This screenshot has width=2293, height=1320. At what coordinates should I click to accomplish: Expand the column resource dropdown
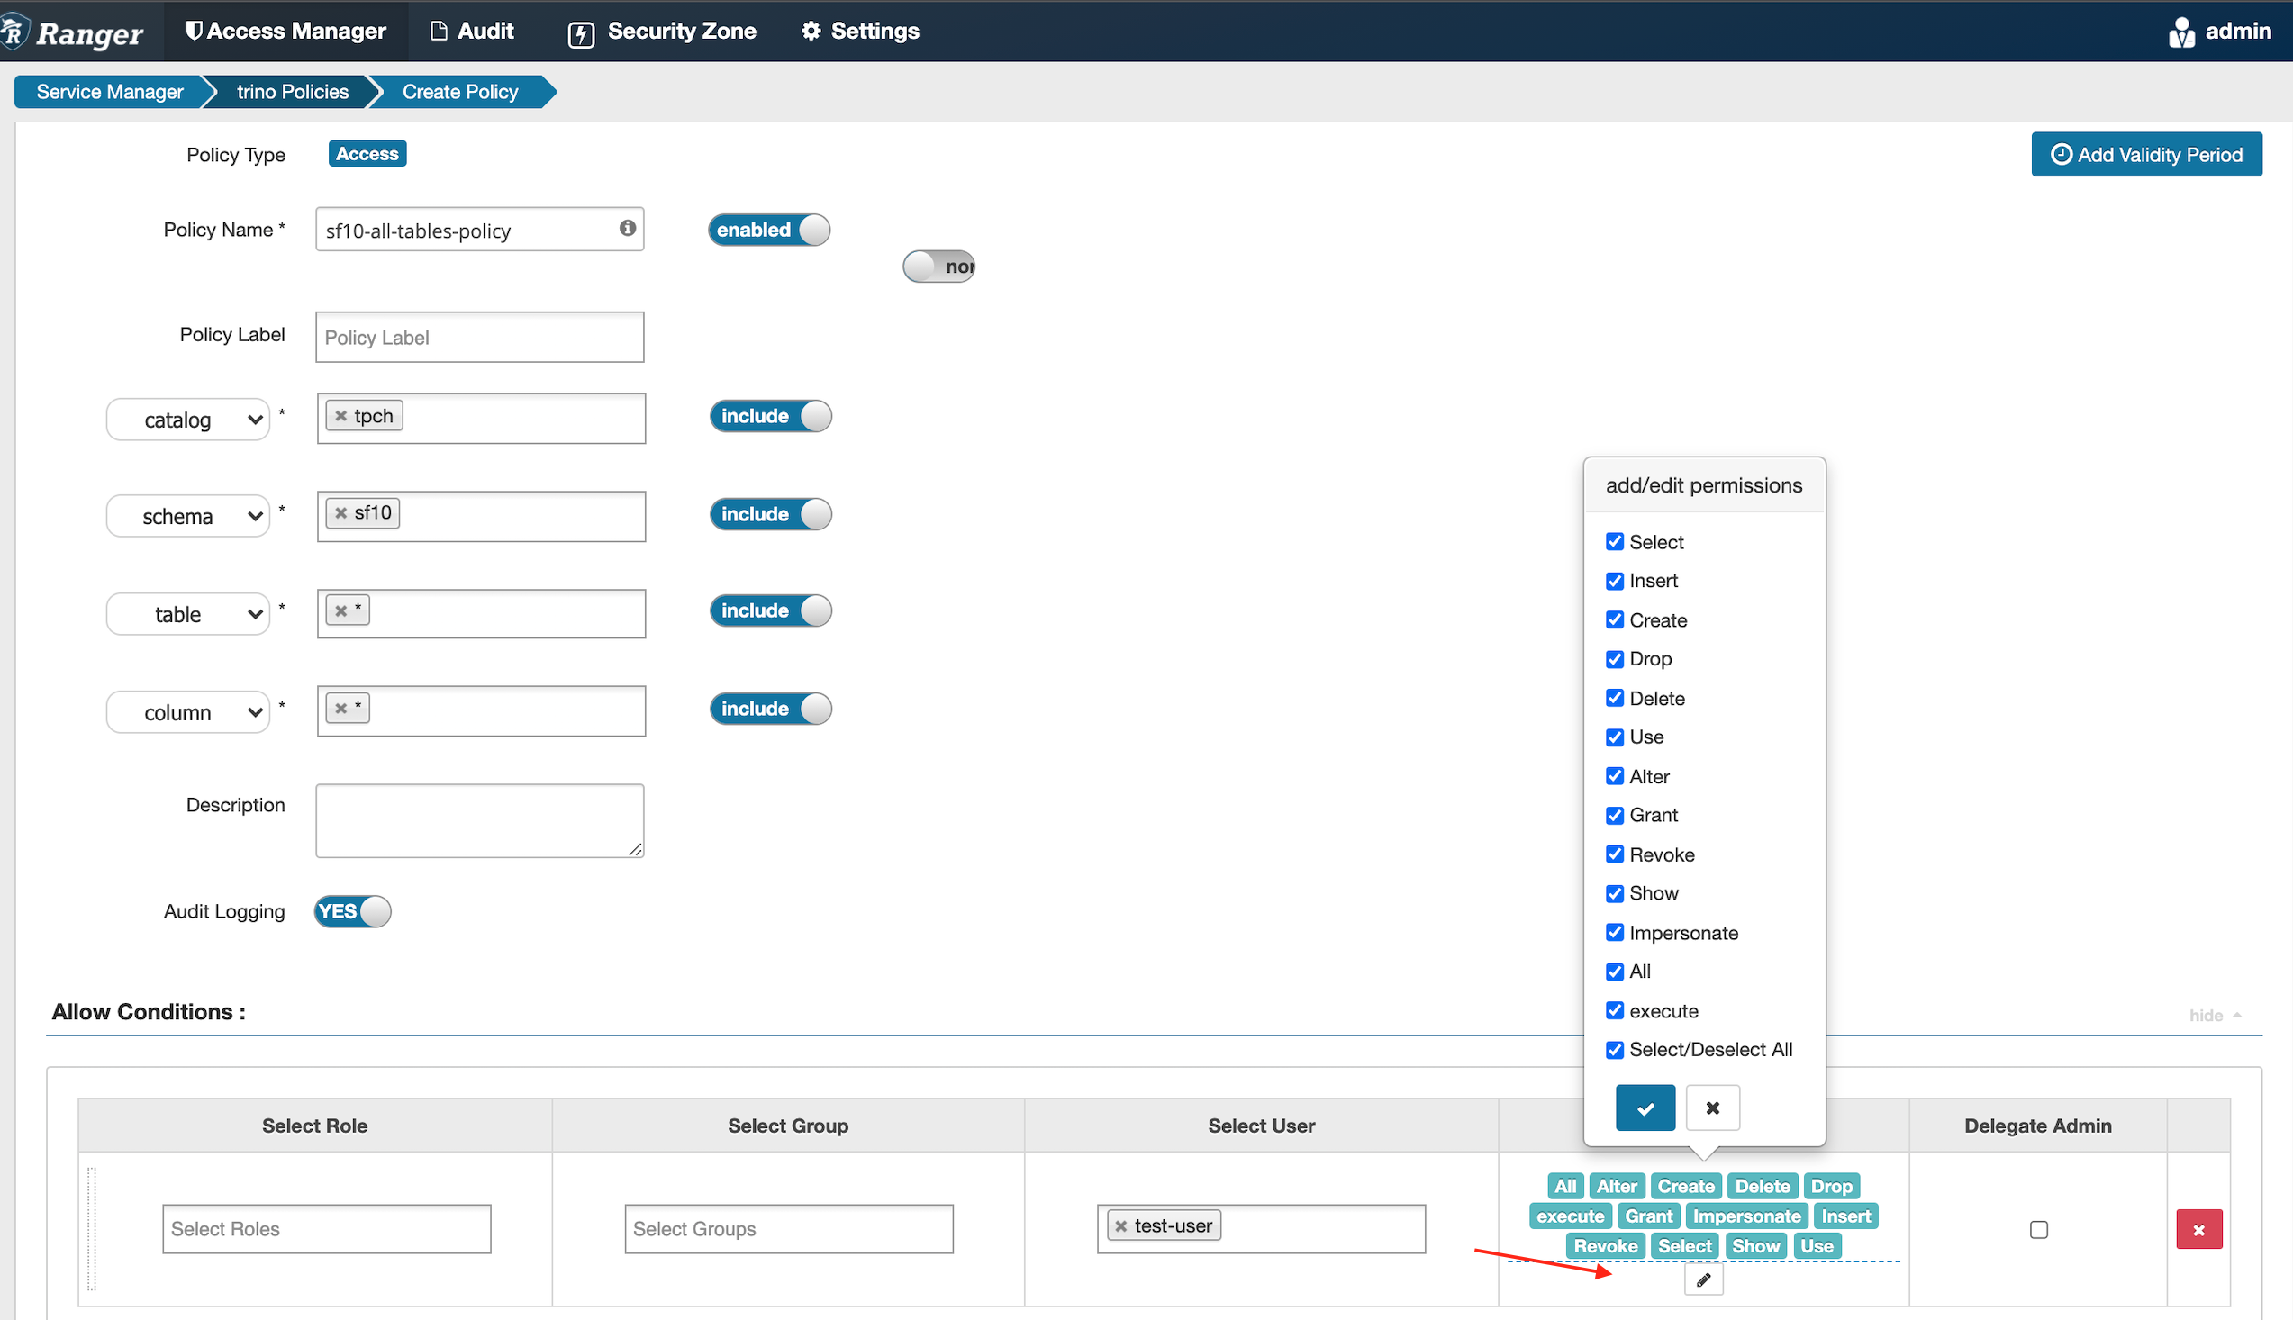[x=188, y=712]
